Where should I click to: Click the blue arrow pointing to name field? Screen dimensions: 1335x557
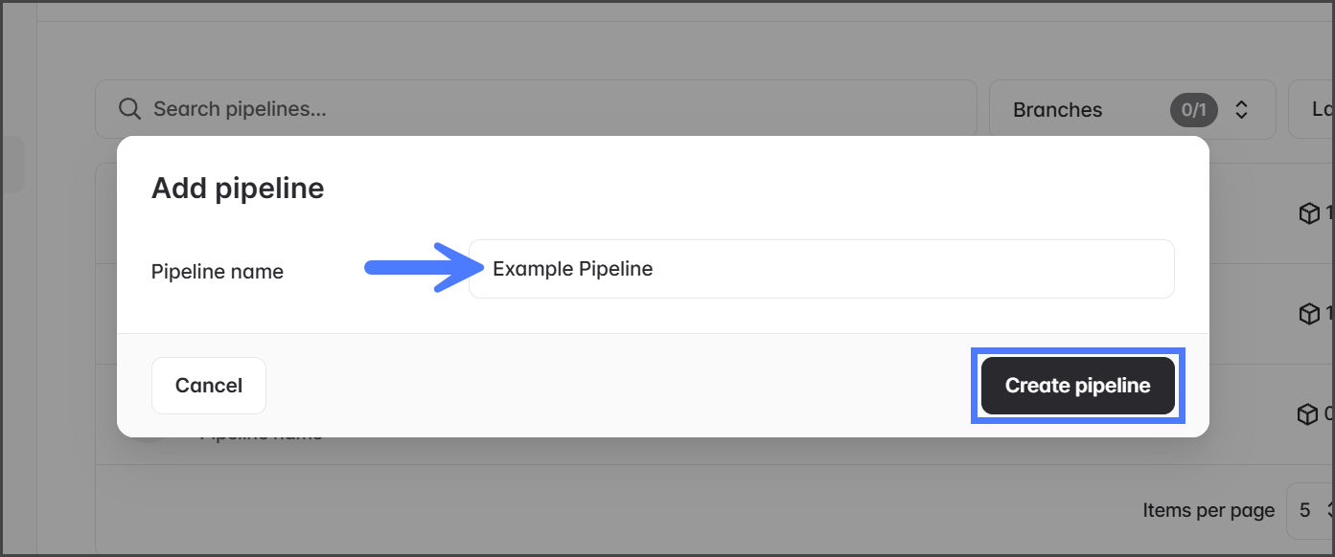[412, 268]
